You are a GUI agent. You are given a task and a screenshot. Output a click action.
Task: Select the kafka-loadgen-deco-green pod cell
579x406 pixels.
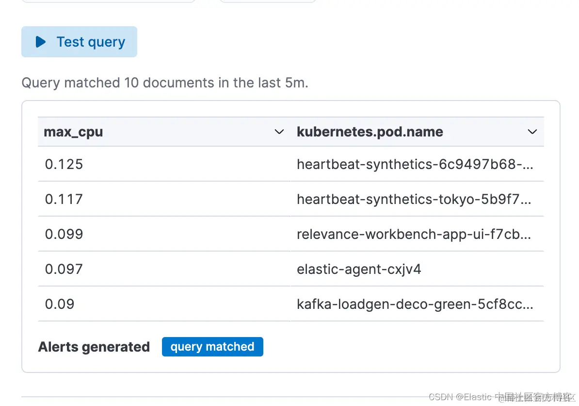pos(415,304)
